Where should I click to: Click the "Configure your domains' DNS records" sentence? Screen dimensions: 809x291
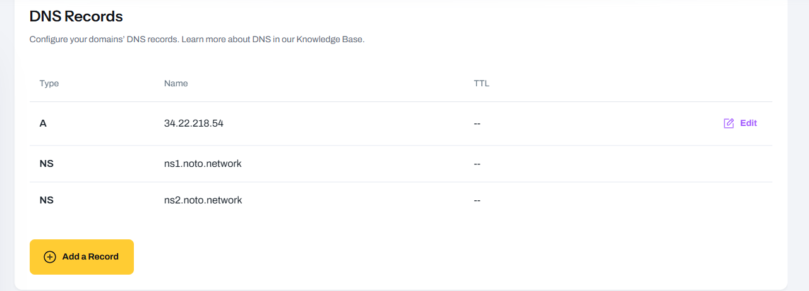coord(104,39)
